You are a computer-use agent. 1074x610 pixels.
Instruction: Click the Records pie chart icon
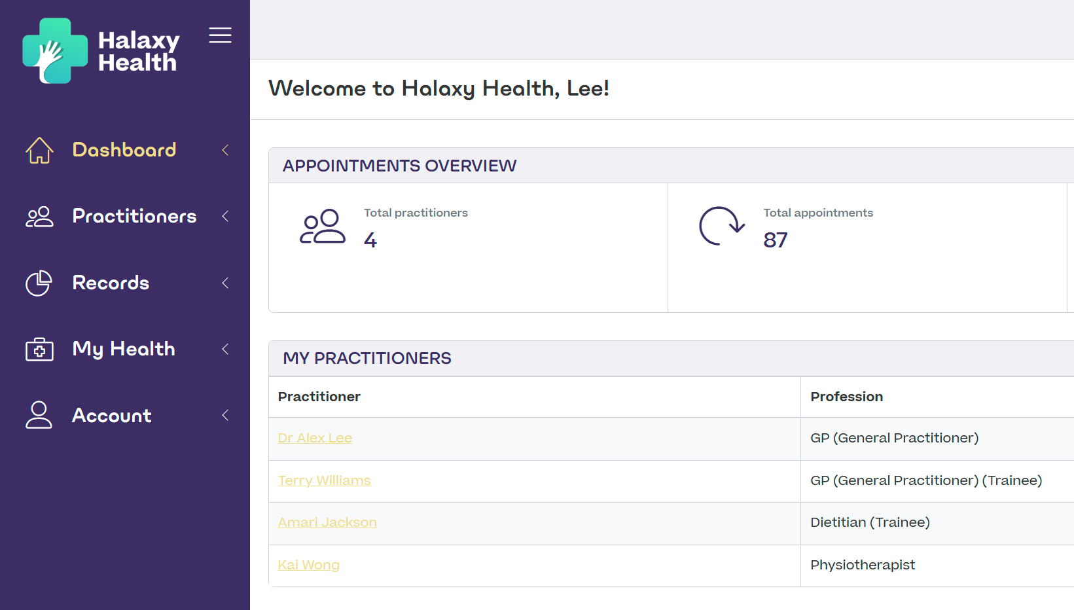39,283
